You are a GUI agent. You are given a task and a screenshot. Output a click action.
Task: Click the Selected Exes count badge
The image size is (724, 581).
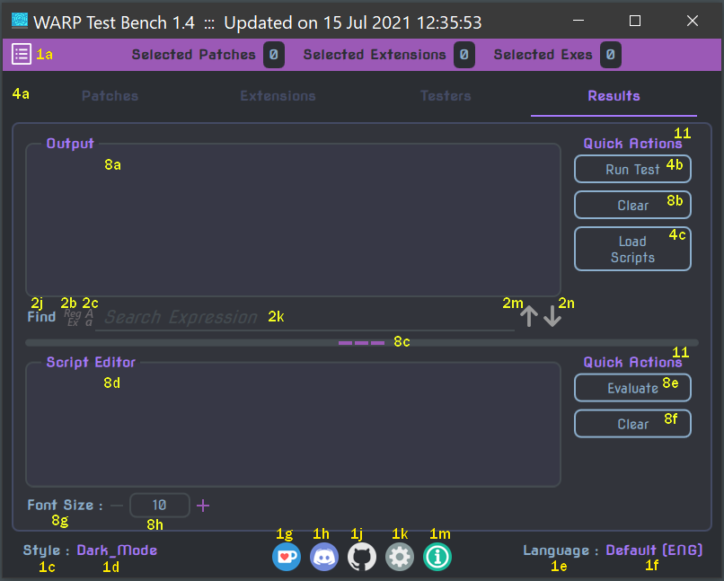click(x=611, y=55)
